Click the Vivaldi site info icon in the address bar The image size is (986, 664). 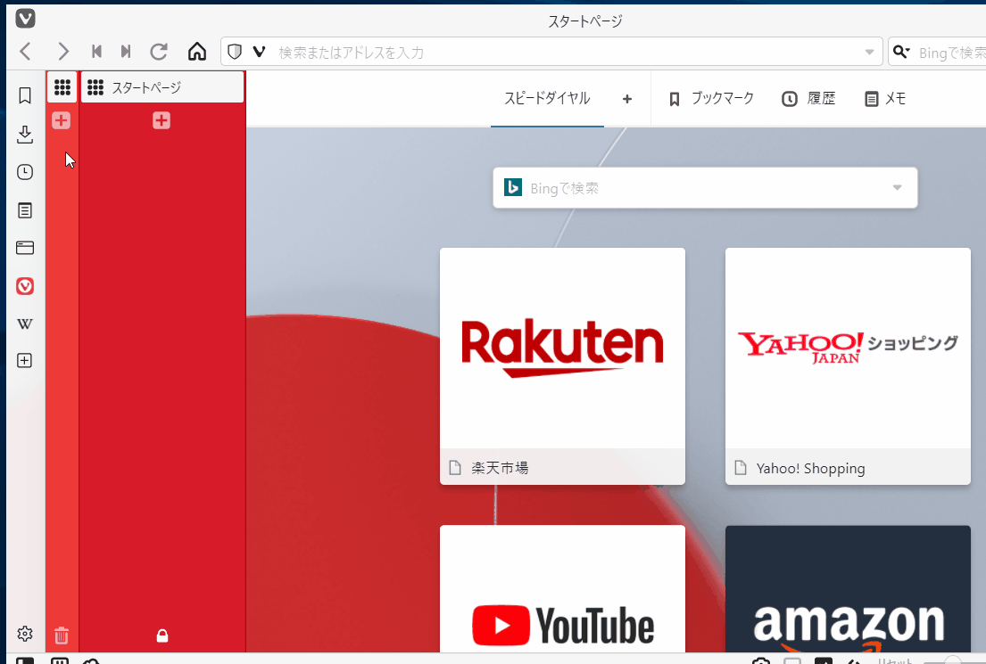259,52
